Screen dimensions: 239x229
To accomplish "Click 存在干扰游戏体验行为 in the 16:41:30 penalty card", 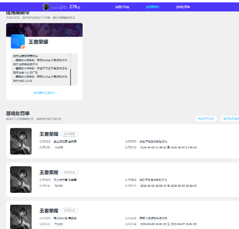I will pyautogui.click(x=153, y=218).
